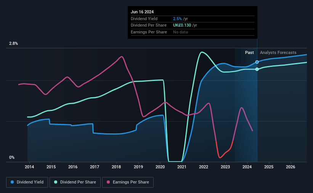Click the 2014 x-axis label
This screenshot has height=193, width=313.
coord(29,167)
